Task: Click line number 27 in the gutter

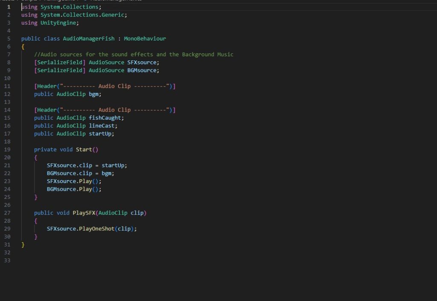Action: click(x=7, y=212)
